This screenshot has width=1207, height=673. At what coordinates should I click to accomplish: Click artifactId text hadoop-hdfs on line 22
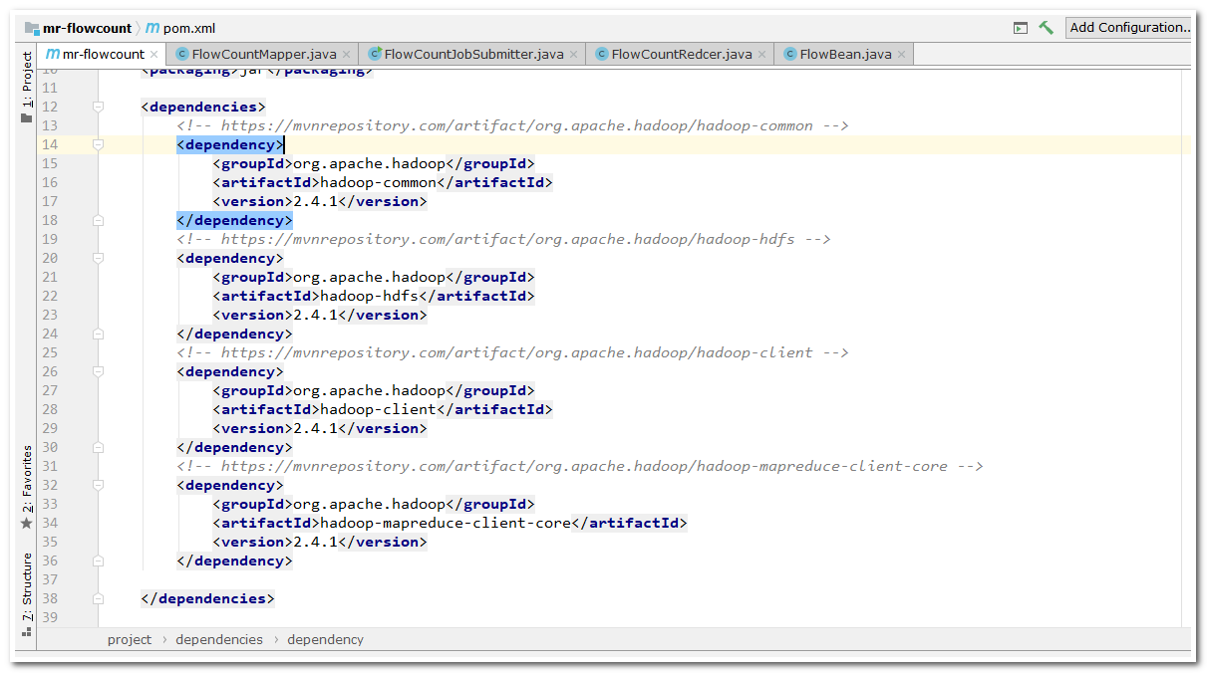(369, 296)
